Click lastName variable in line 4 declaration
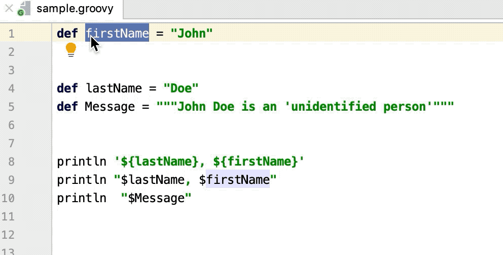This screenshot has height=255, width=503. [115, 88]
